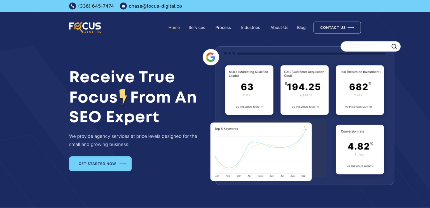Click the chase@focus-digital.co email link
The width and height of the screenshot is (430, 208).
[155, 6]
